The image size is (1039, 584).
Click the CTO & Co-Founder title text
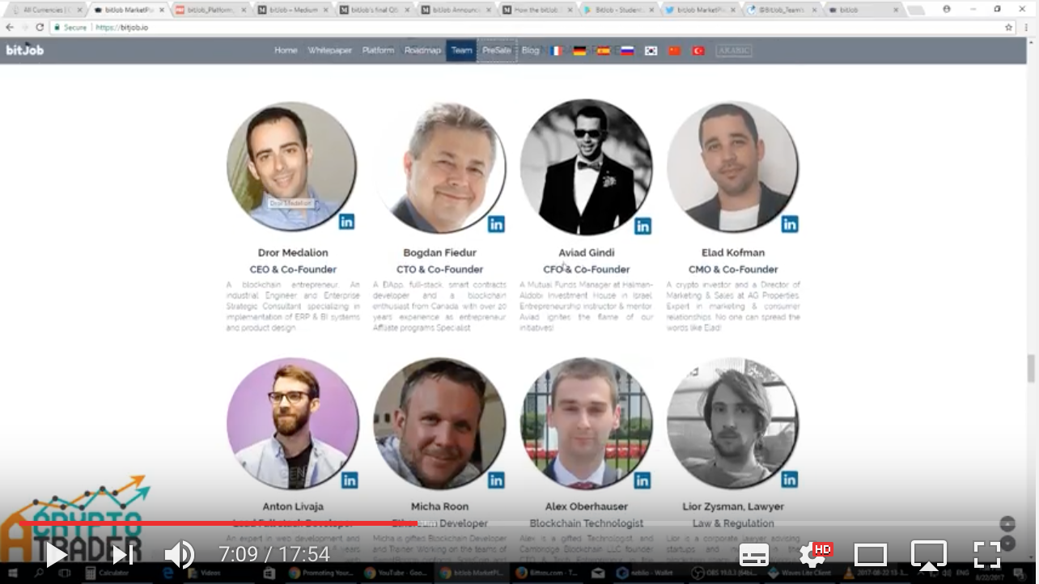[x=439, y=269]
